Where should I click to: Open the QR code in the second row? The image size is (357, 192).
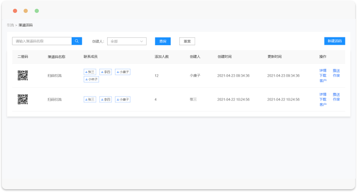[23, 99]
